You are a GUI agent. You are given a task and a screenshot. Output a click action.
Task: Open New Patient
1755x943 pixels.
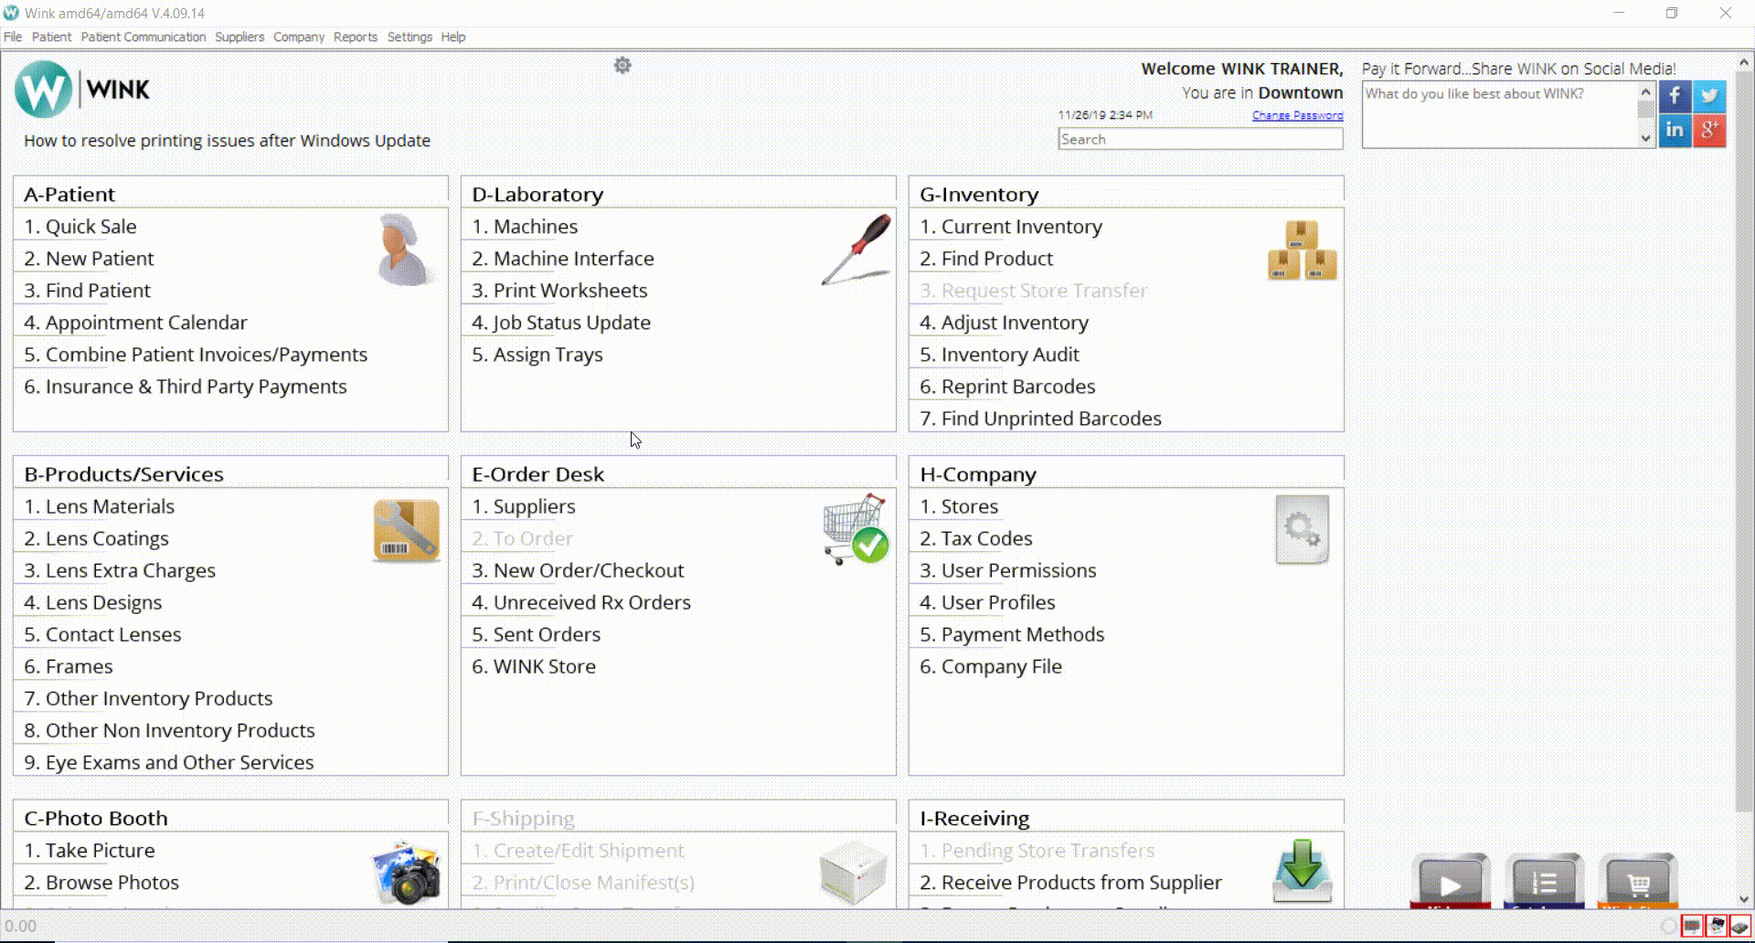[x=89, y=259]
